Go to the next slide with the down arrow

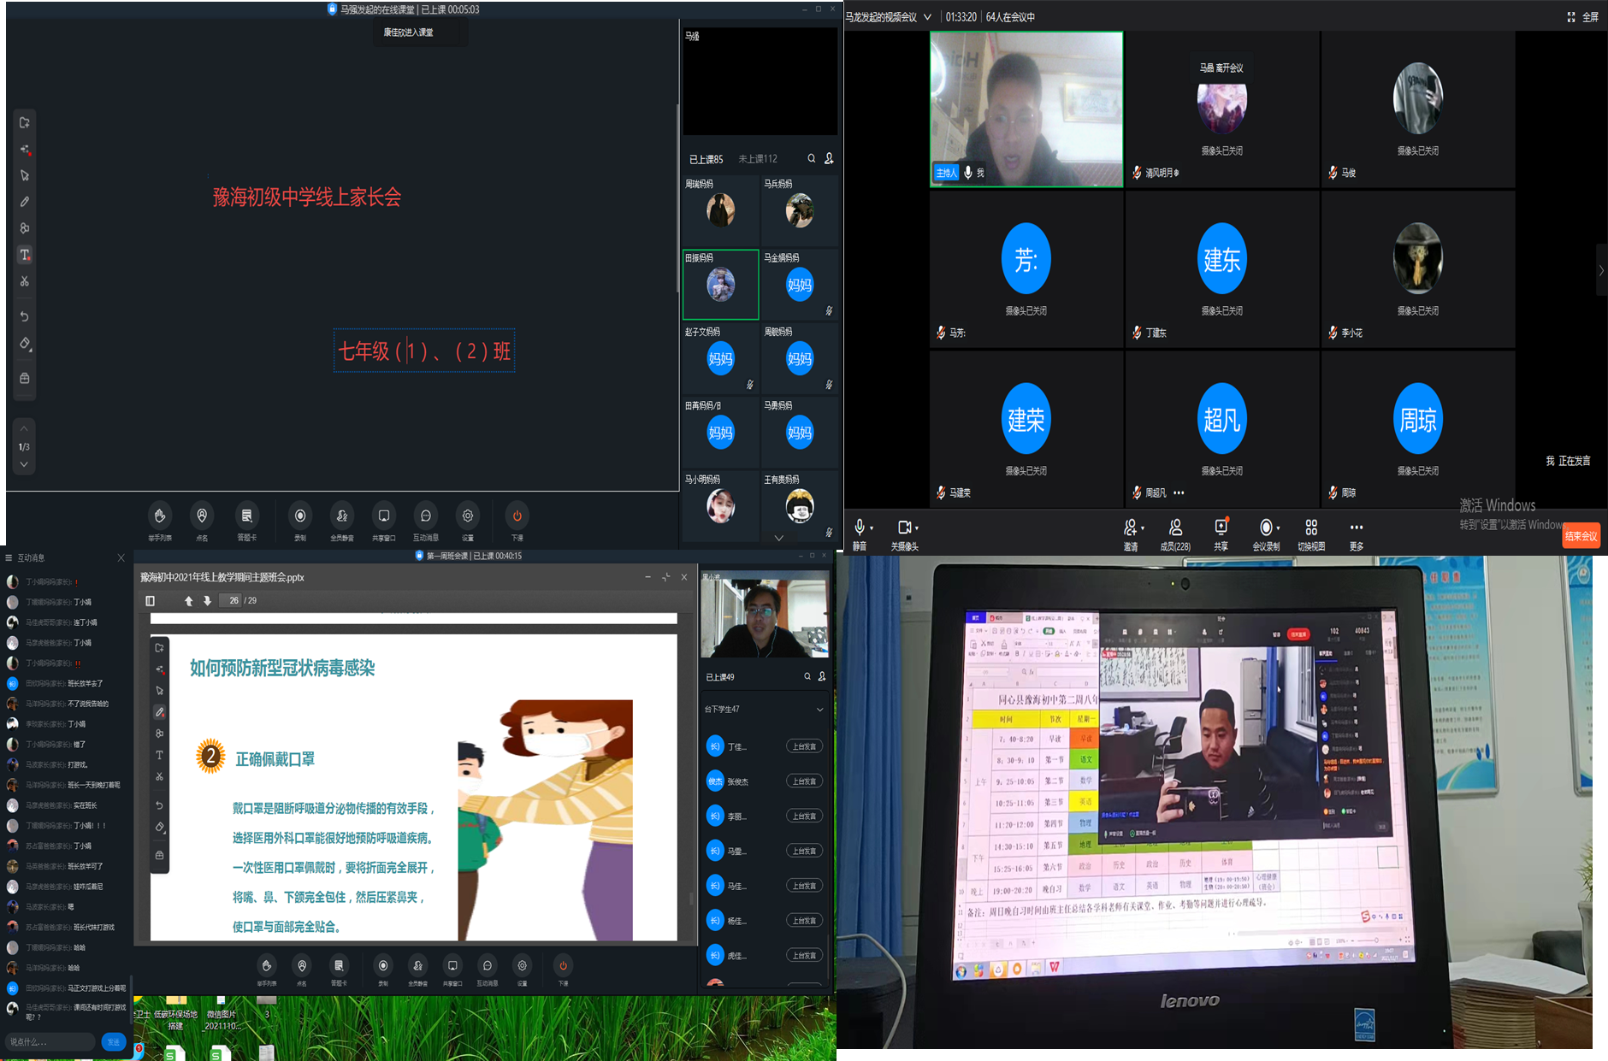[x=207, y=601]
